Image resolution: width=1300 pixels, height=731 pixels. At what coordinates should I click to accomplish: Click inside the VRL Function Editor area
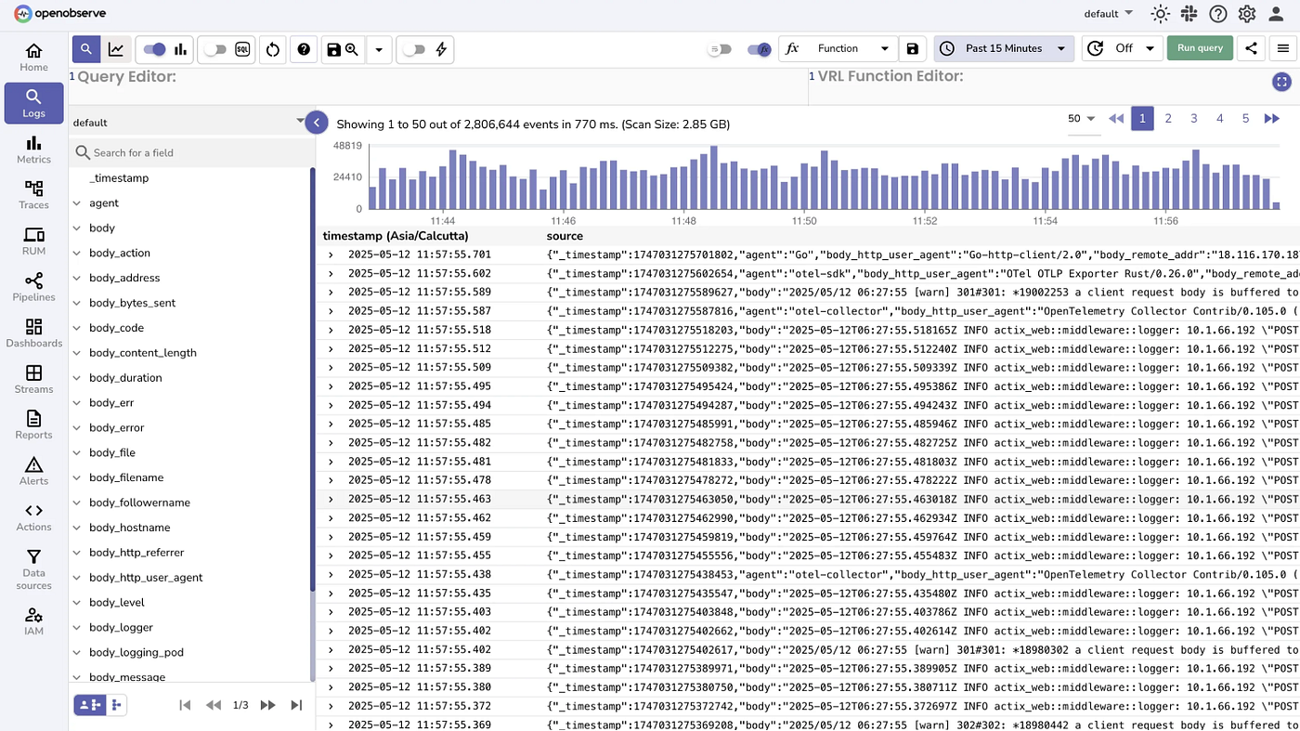click(1052, 86)
